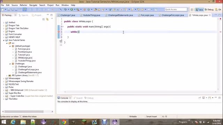Viewport: 223px width, 125px height.
Task: Open the Run button dropdown arrow
Action: (75, 9)
